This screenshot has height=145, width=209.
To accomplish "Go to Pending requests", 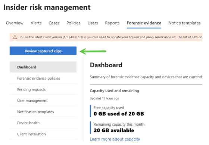I will tap(43, 89).
